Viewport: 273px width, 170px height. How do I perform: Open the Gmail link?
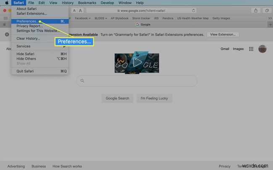point(225,49)
